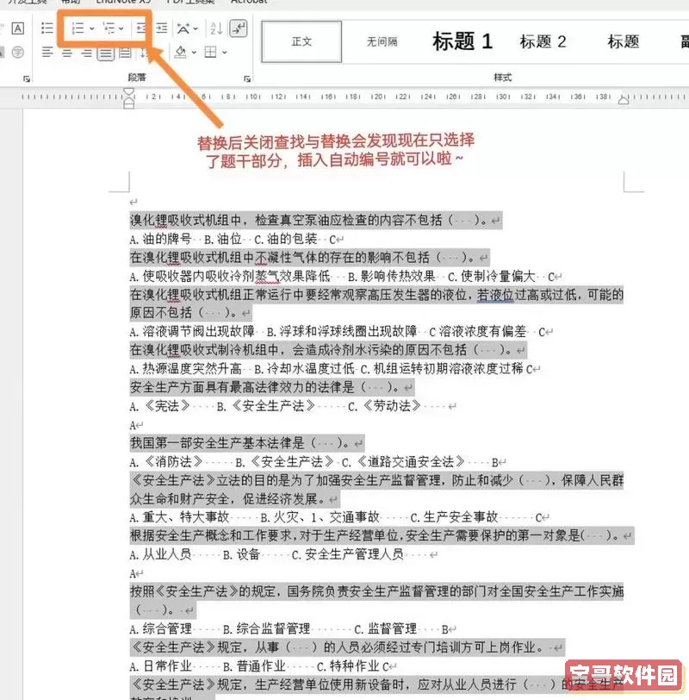Apply the 标题 1 style
This screenshot has width=689, height=700.
462,41
